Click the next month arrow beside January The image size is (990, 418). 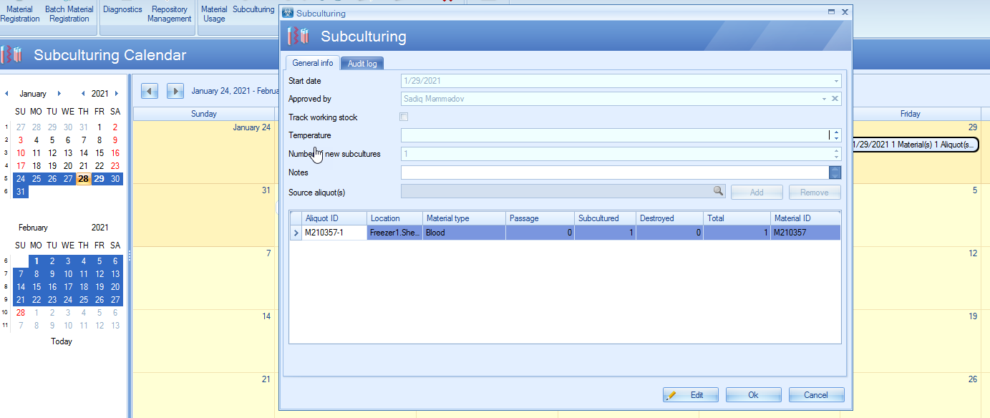pyautogui.click(x=59, y=94)
